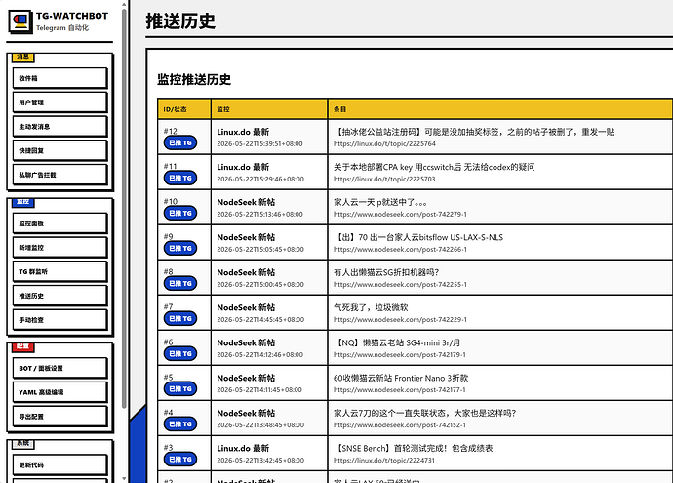Open link nodeseek.com/post-742279-1

[400, 215]
